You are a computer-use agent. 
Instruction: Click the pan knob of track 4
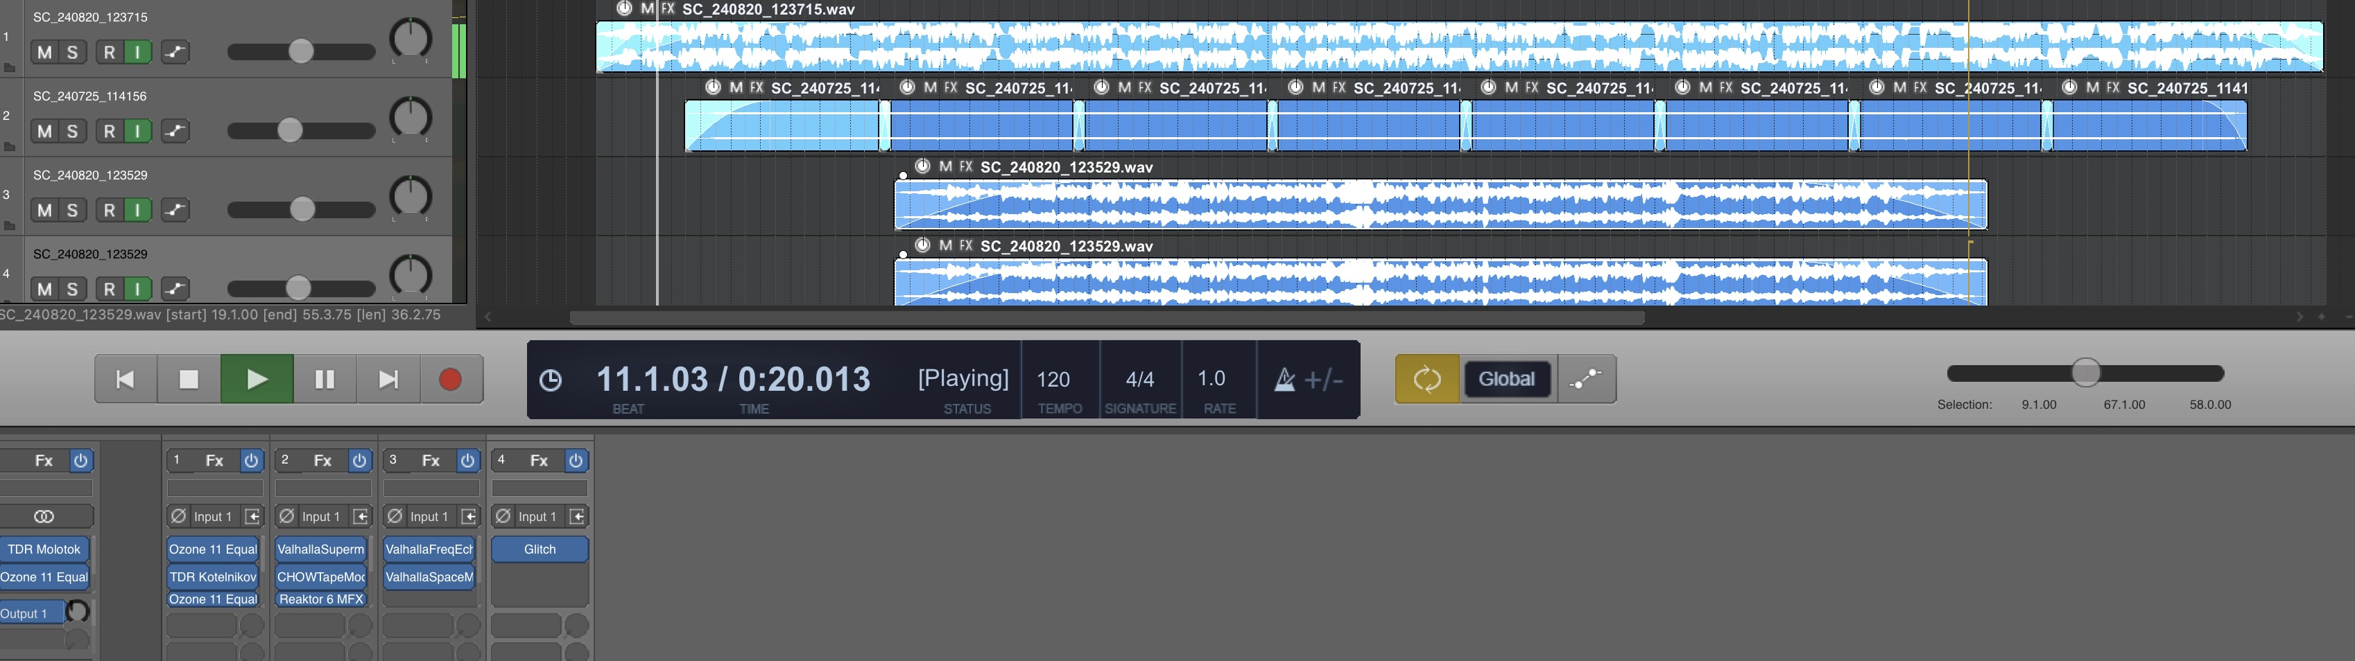click(411, 276)
